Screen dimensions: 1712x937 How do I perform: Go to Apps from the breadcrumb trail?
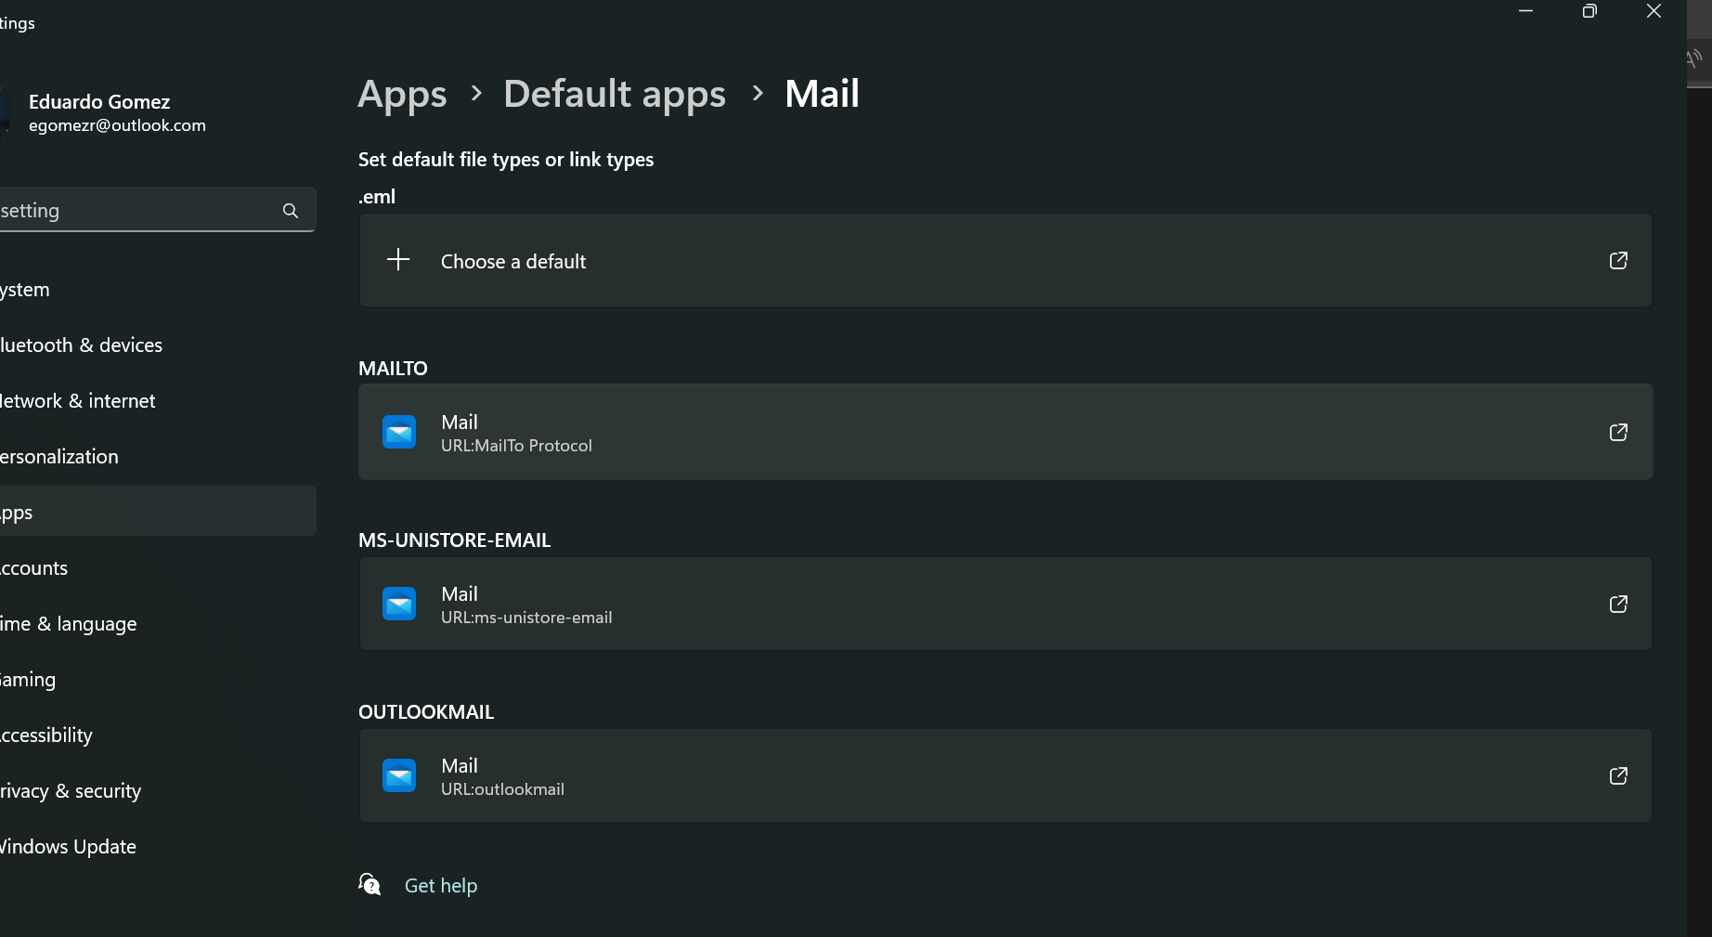point(401,94)
